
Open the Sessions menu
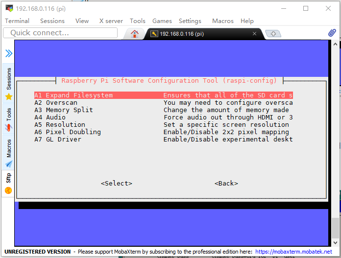(x=52, y=21)
